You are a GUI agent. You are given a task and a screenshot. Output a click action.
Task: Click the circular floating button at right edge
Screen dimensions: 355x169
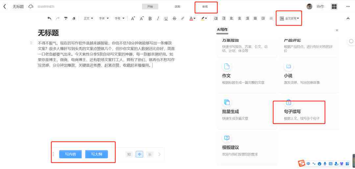[351, 41]
